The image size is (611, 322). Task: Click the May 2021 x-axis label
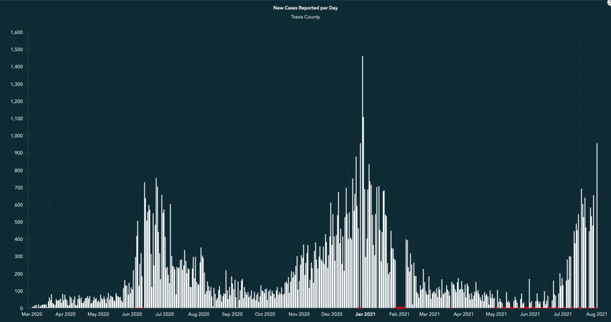point(496,315)
